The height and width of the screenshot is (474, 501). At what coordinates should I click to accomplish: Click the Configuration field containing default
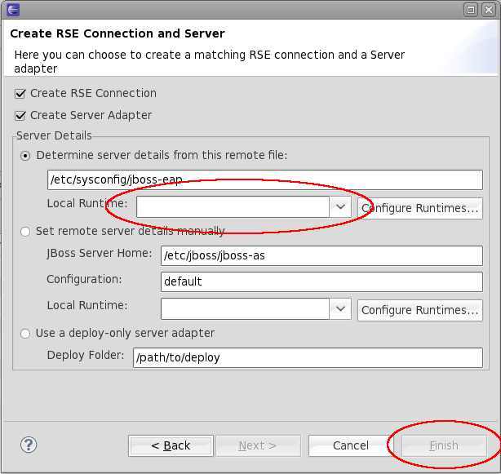tap(321, 281)
